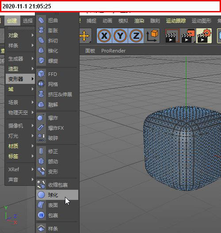221x233 pixels.
Task: Expand the 物理天空 submenu
Action: pyautogui.click(x=20, y=113)
